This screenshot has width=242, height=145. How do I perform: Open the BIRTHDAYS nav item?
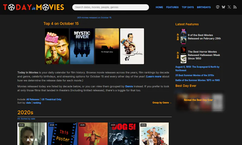pyautogui.click(x=204, y=7)
